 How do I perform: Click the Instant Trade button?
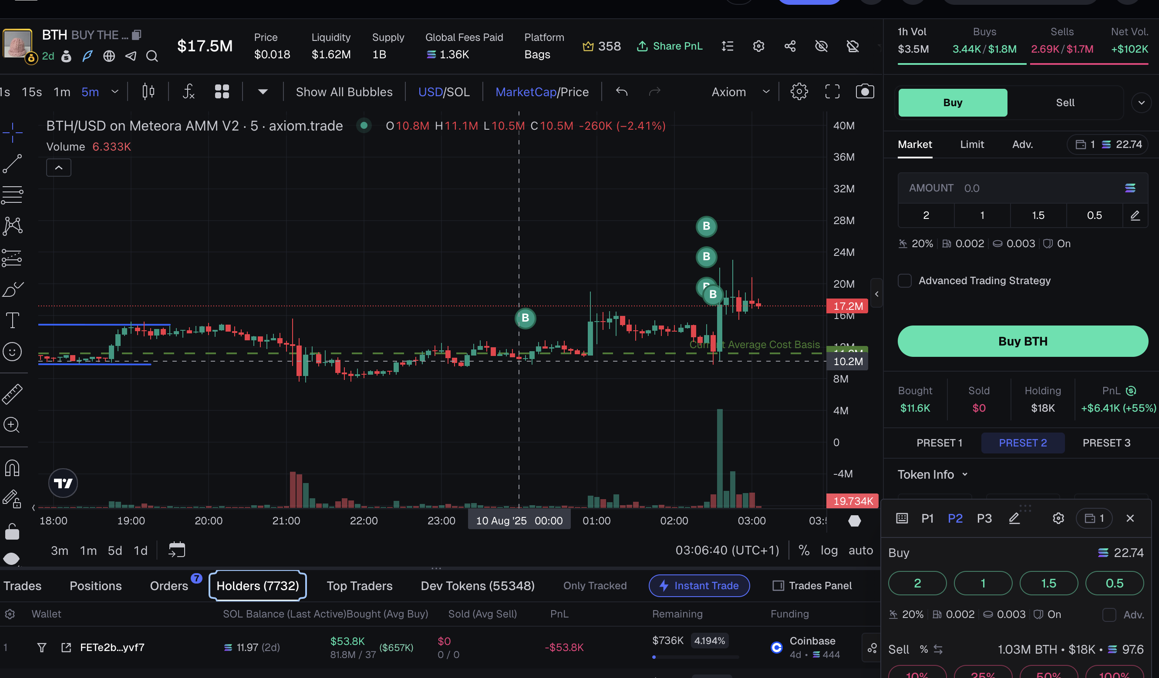tap(699, 586)
